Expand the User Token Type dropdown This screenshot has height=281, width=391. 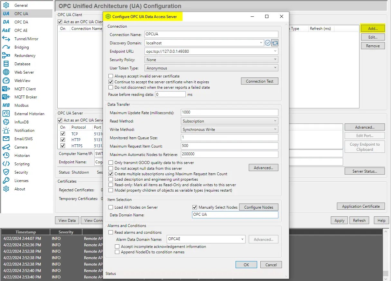click(210, 68)
